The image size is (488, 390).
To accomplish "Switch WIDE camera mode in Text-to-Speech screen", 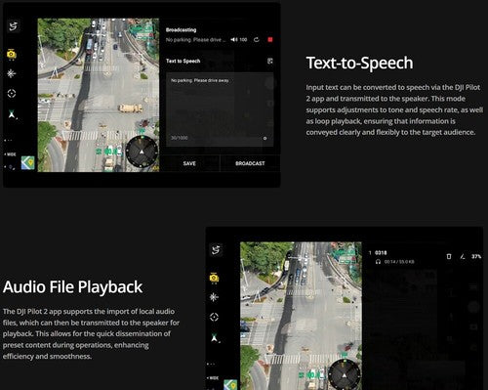I will 11,154.
